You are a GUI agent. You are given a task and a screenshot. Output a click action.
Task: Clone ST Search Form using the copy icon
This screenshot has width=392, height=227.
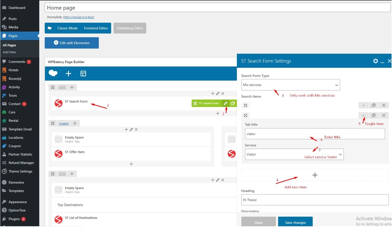tap(232, 103)
